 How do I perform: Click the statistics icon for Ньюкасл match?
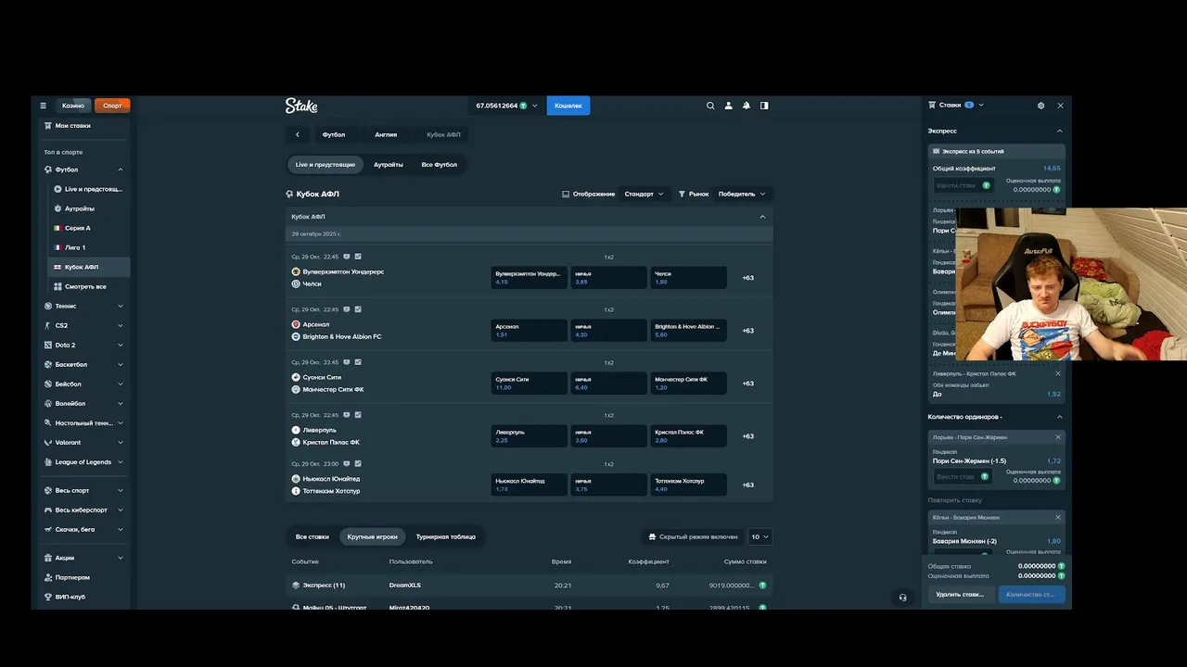point(358,464)
